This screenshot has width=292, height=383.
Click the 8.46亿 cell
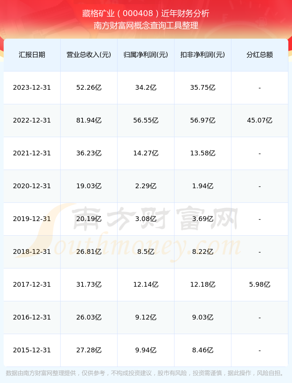point(203,350)
